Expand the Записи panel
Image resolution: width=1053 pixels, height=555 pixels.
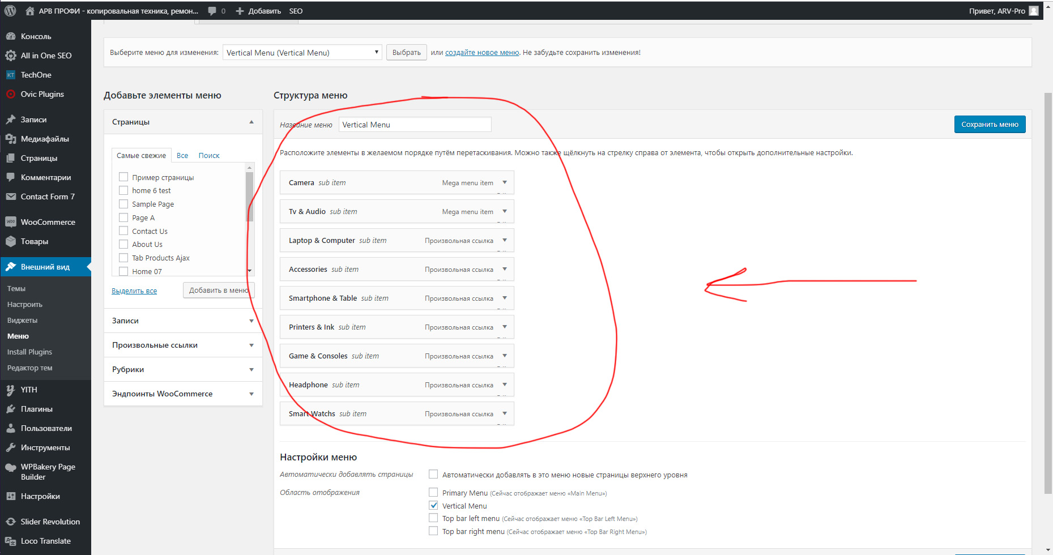point(251,321)
